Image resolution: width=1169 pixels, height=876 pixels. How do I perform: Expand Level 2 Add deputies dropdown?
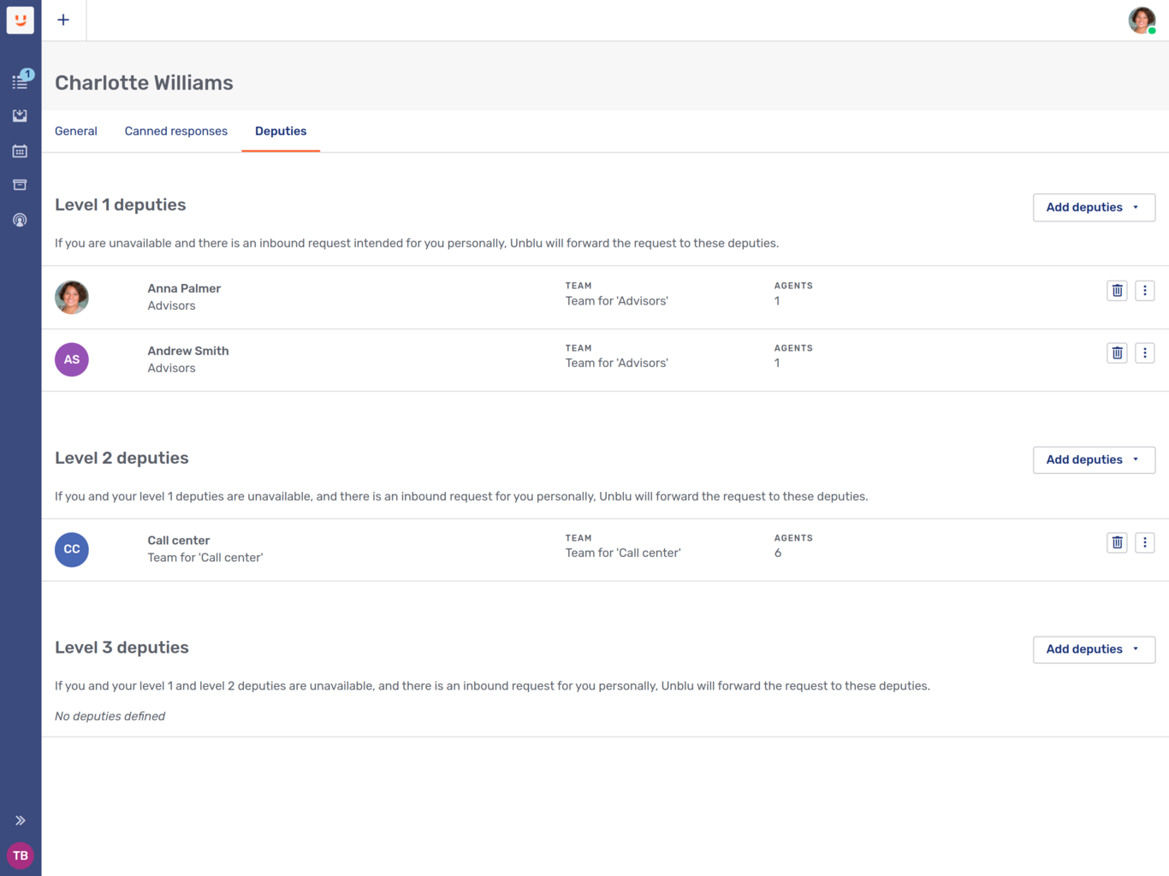pos(1093,460)
